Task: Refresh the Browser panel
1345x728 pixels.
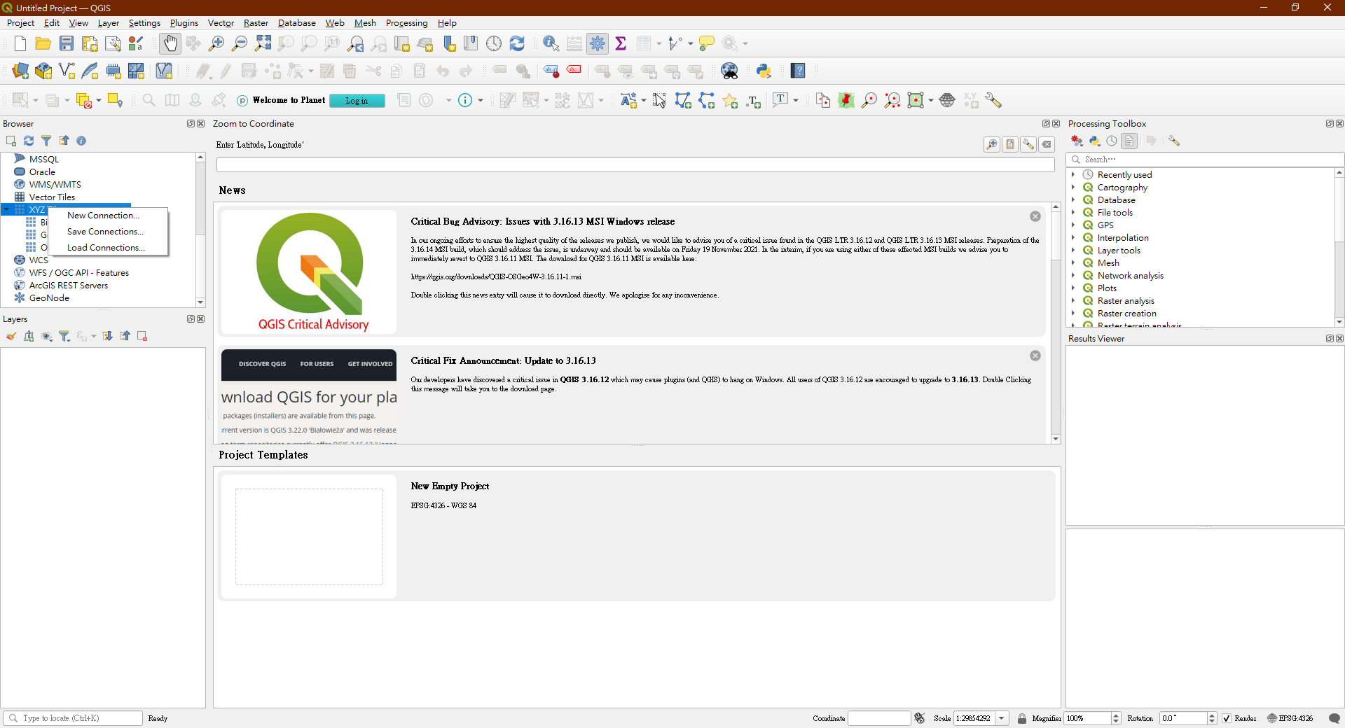Action: 29,141
